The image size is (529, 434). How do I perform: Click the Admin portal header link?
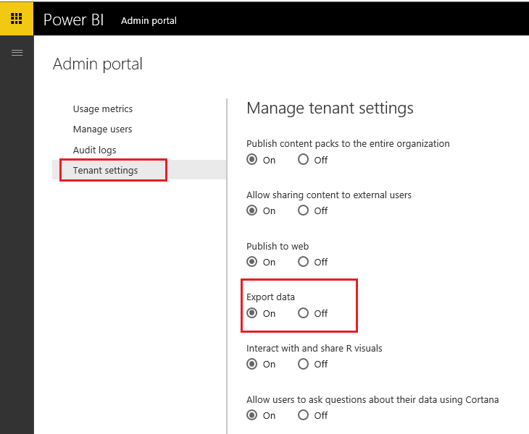coord(149,20)
